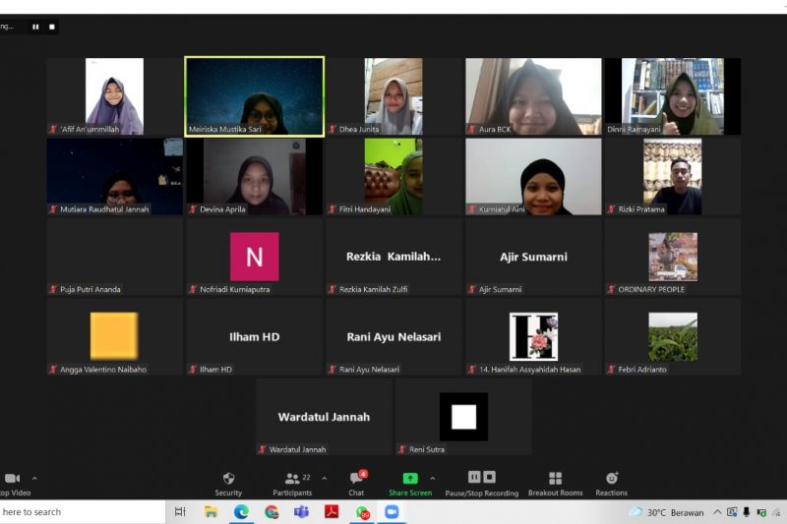
Task: Open the 30°C Berawan weather widget
Action: [667, 512]
